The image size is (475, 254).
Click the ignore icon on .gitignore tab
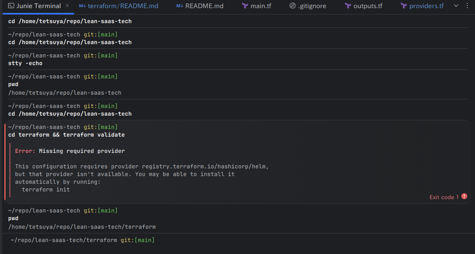coord(293,6)
